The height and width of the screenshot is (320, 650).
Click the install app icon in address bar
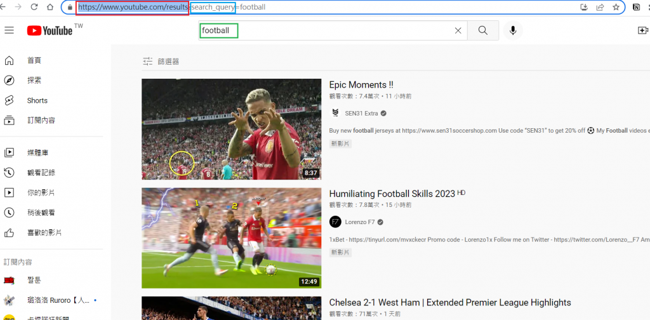click(584, 7)
